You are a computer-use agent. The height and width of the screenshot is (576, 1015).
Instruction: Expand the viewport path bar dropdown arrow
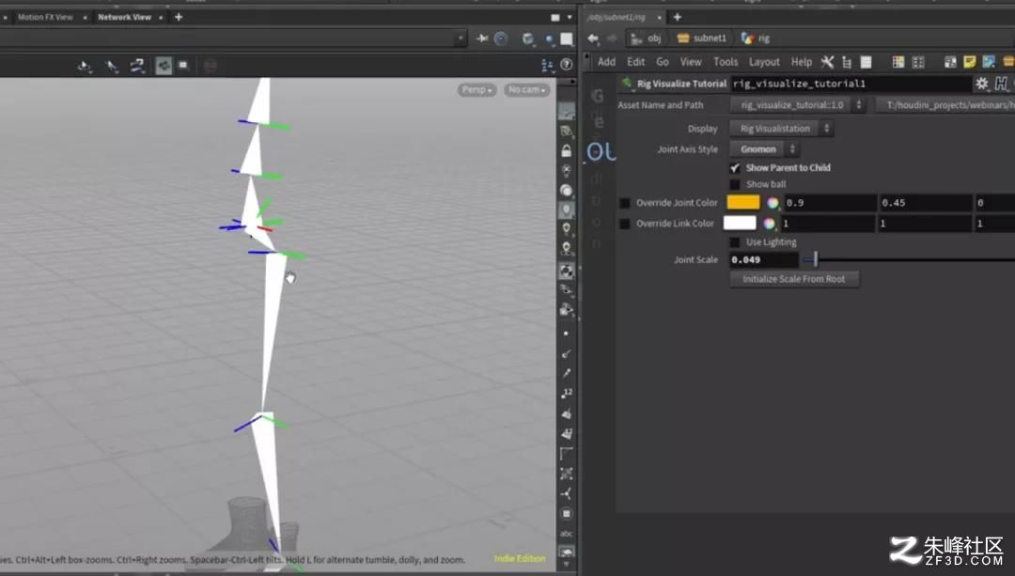coord(461,39)
